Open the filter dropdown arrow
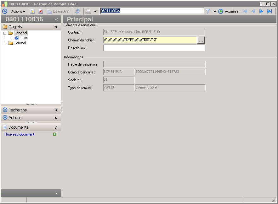The width and height of the screenshot is (278, 204). point(215,12)
